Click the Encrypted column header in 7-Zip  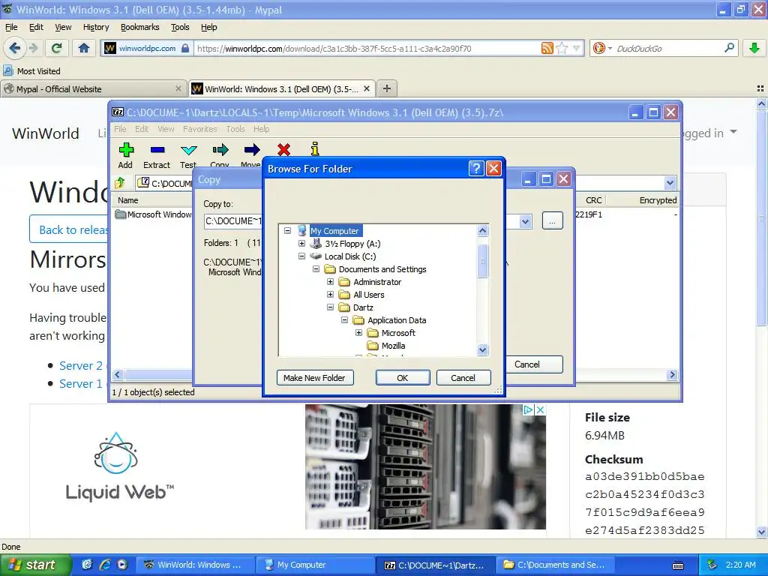tap(658, 199)
